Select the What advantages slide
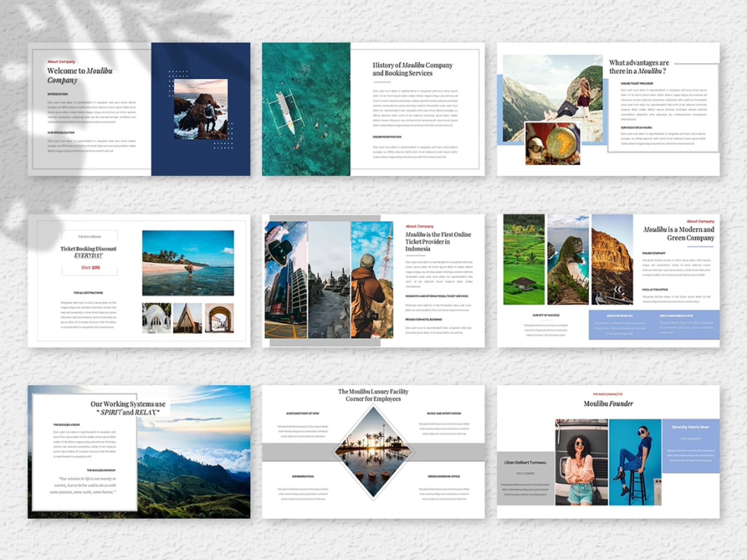 point(608,109)
